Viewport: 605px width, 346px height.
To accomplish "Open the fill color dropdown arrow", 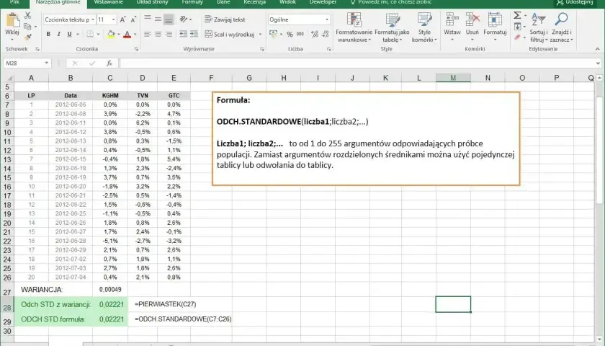I will 118,34.
